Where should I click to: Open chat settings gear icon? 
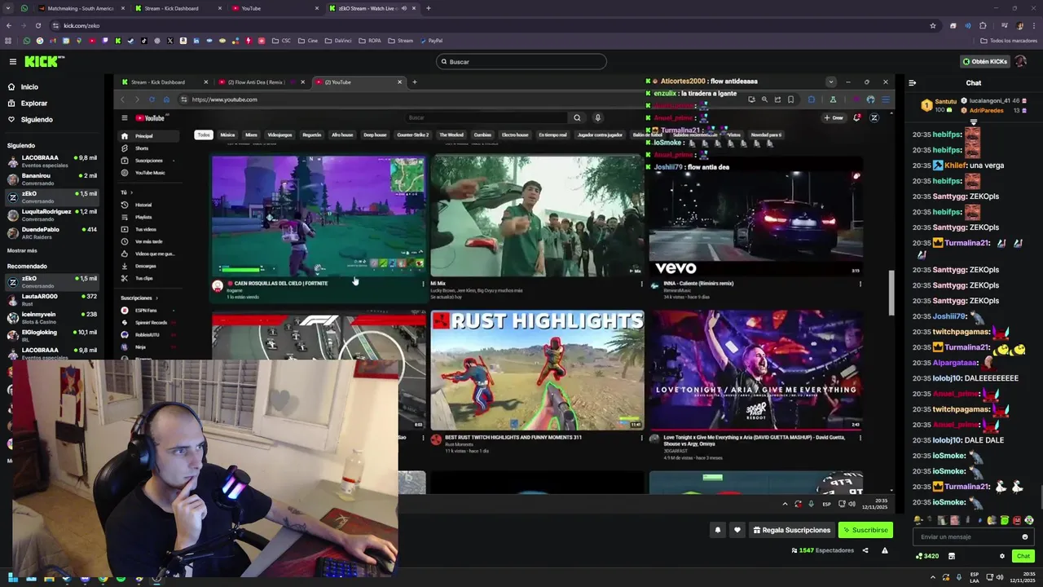(1002, 556)
